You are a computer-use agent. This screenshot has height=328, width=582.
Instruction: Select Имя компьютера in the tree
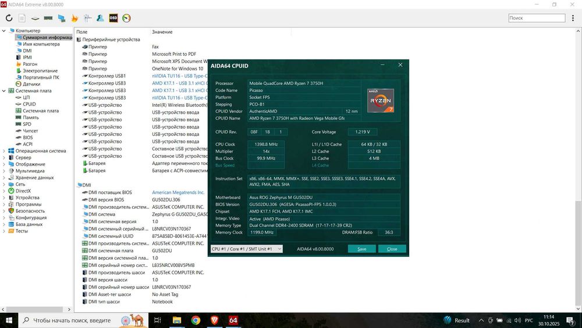(x=41, y=44)
